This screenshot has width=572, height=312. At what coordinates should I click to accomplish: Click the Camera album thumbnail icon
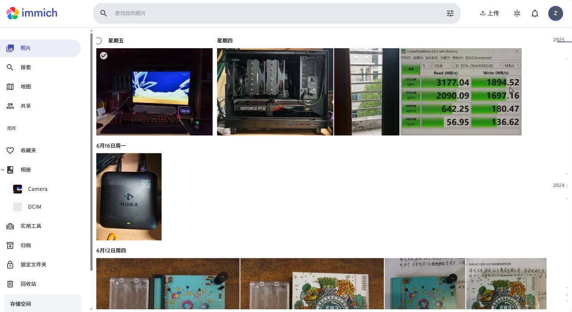[17, 189]
